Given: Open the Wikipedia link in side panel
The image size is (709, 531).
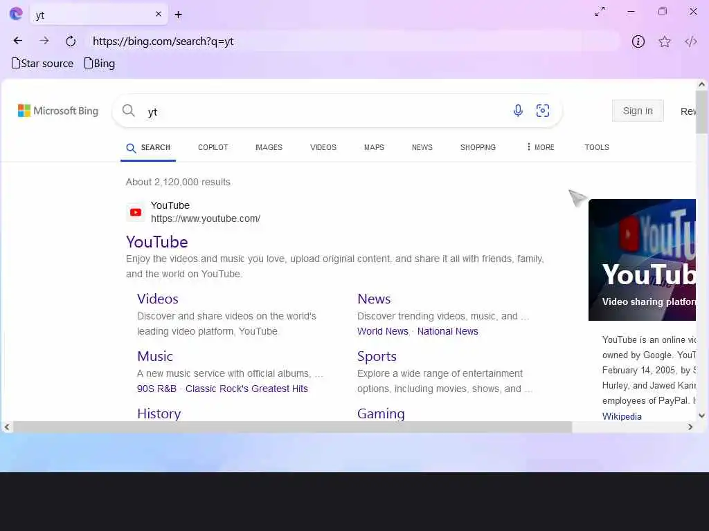Looking at the screenshot, I should point(622,416).
